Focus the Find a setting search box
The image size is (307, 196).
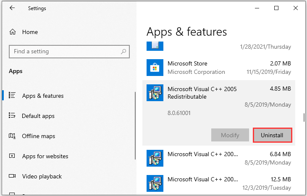coord(69,52)
